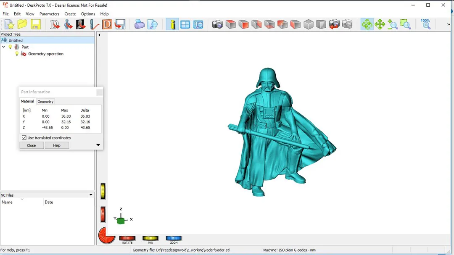Click the red circular rotation dial
Screen dimensions: 454x255
pos(106,235)
